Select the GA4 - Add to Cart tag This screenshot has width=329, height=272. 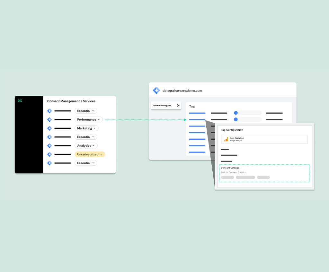pyautogui.click(x=264, y=139)
